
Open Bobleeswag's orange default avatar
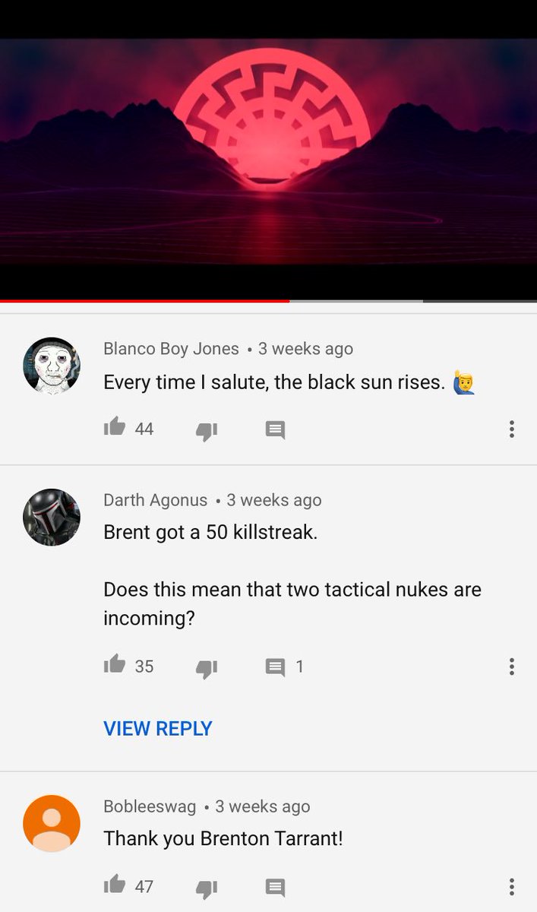click(x=52, y=824)
